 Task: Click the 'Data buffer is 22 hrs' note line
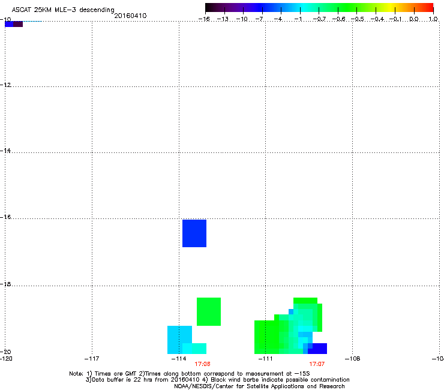coord(217,380)
